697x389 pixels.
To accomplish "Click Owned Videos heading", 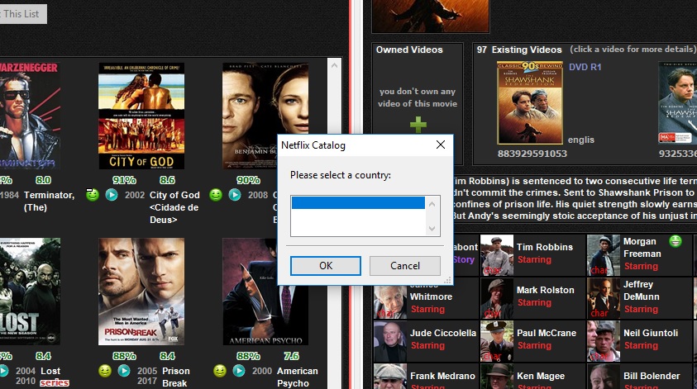I will (x=409, y=50).
